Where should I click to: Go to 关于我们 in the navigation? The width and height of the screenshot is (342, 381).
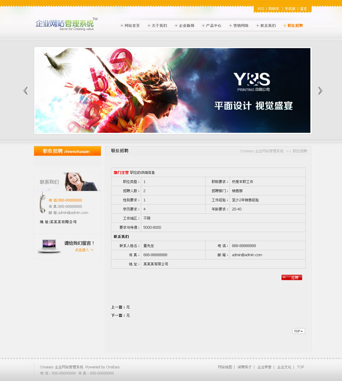[159, 26]
